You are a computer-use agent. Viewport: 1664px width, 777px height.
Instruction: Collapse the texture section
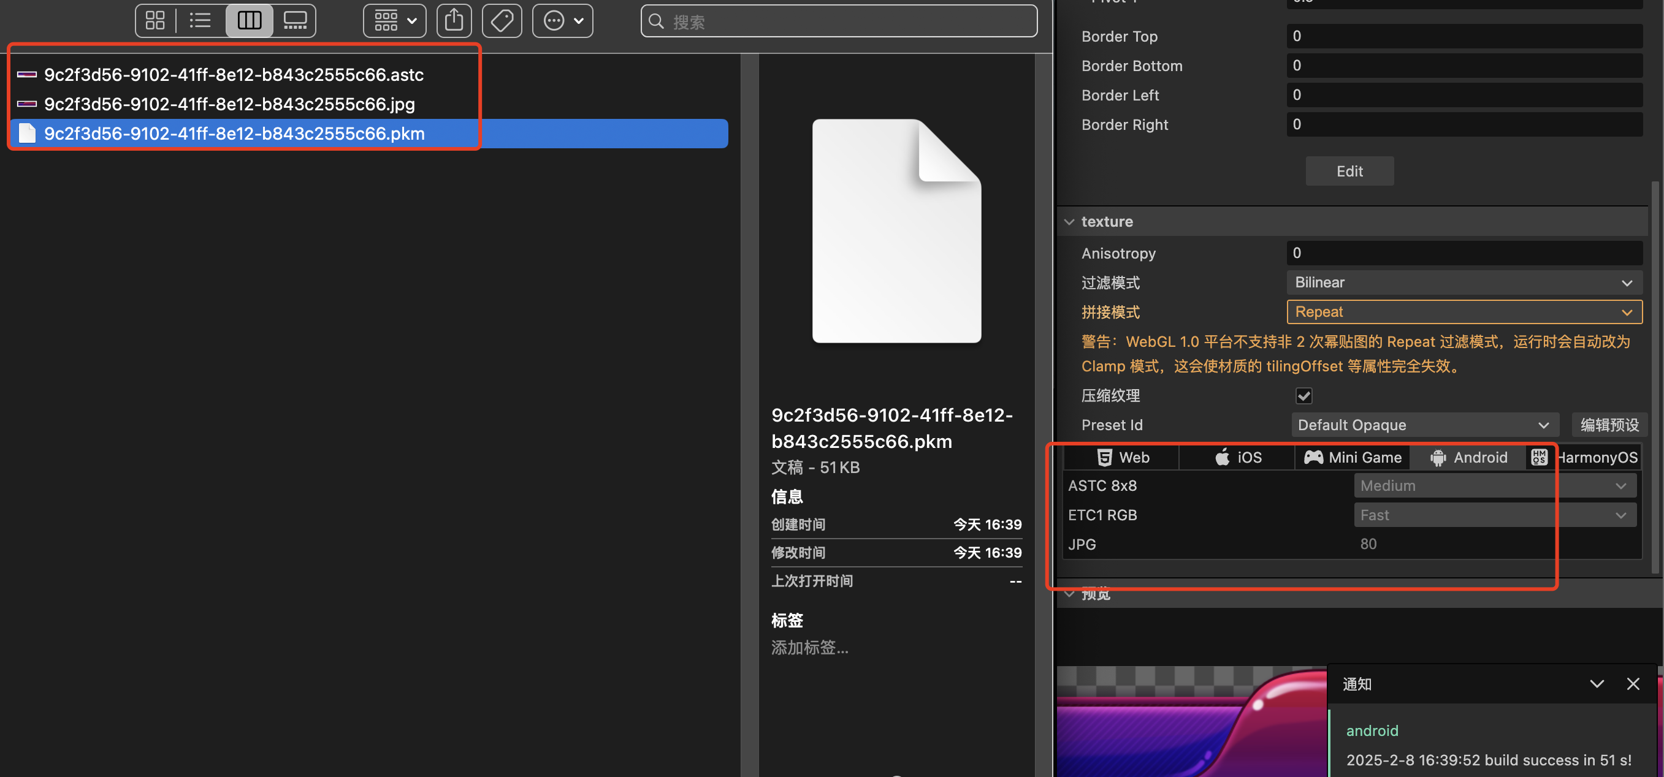tap(1070, 222)
